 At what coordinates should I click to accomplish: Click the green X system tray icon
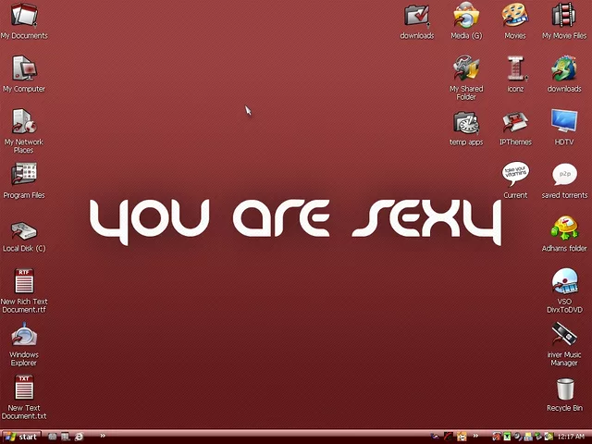507,437
